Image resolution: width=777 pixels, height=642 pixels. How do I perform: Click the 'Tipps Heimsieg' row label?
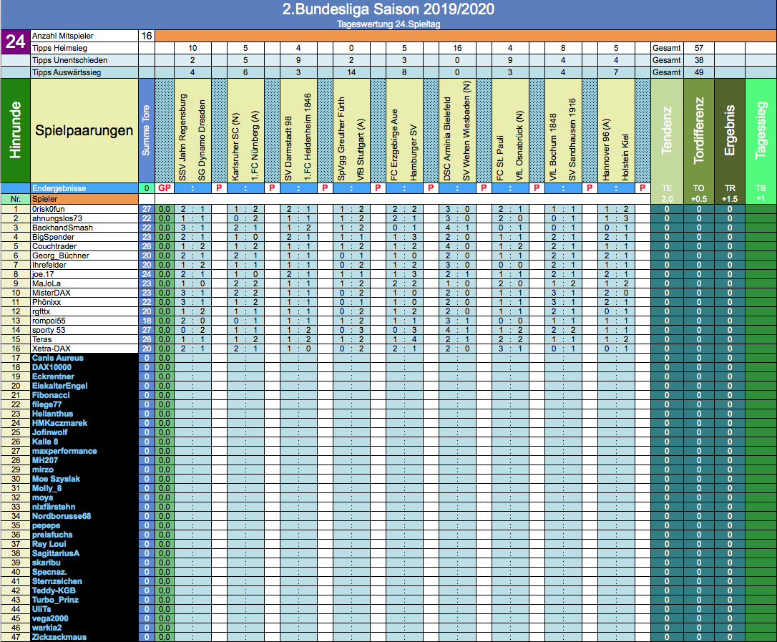click(84, 48)
